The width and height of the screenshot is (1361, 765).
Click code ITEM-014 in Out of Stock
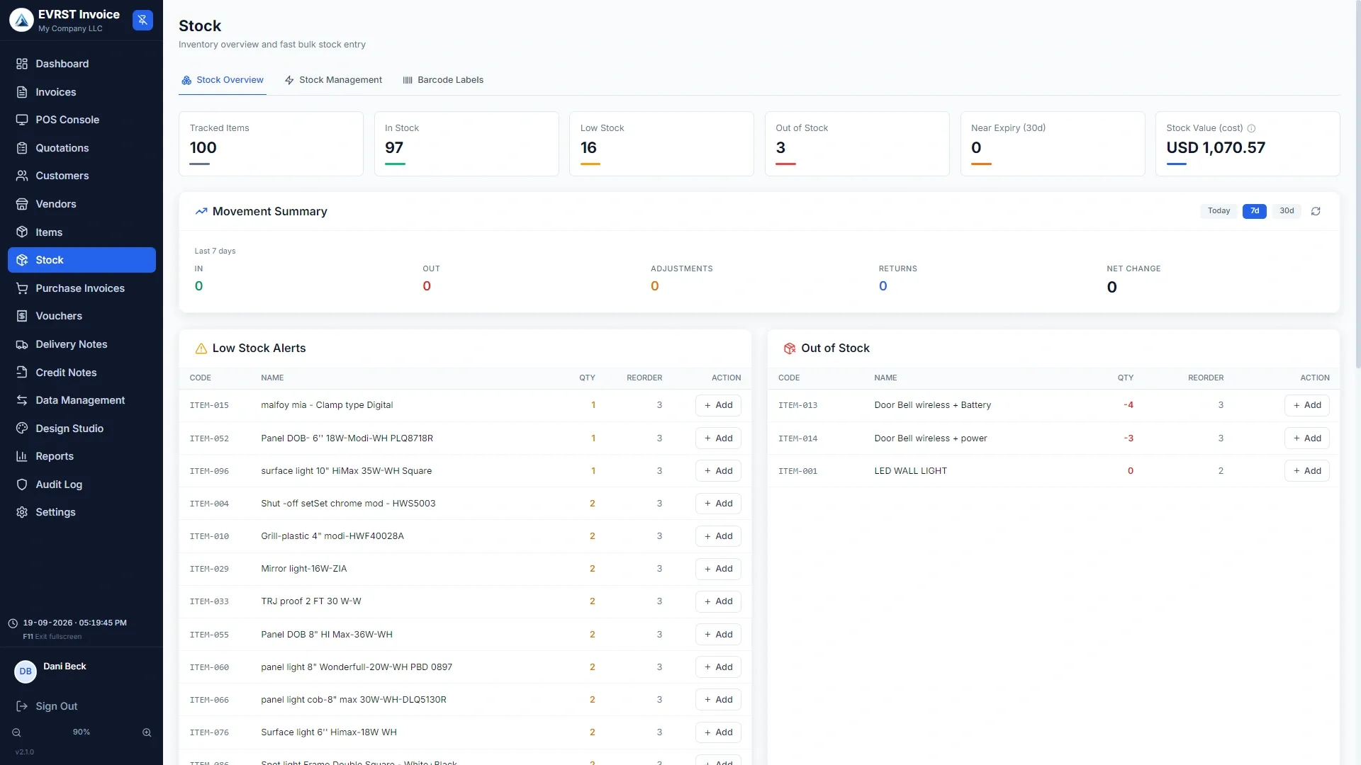tap(797, 438)
